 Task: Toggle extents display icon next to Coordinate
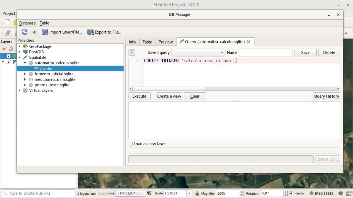pyautogui.click(x=149, y=193)
